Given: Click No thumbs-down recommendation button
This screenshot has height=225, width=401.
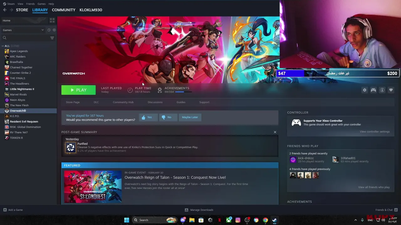Looking at the screenshot, I should click(168, 117).
